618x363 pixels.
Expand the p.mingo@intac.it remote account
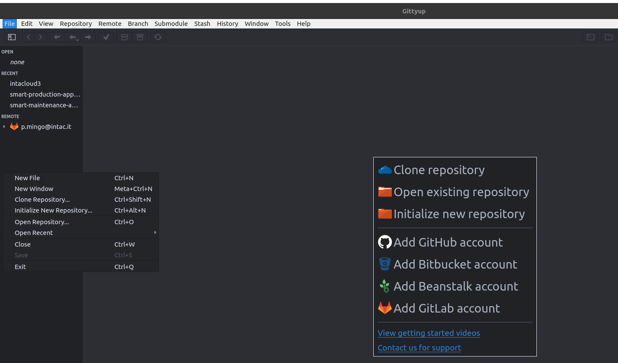(4, 126)
